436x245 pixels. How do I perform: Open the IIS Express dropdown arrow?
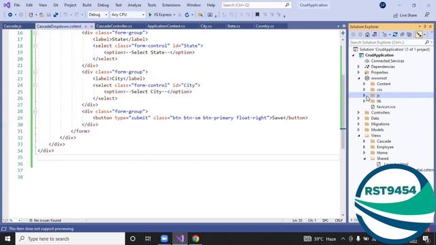click(x=174, y=15)
